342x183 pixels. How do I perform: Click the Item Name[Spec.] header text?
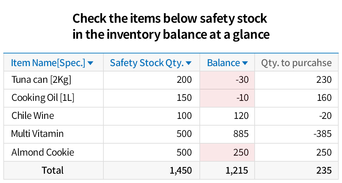(x=48, y=63)
